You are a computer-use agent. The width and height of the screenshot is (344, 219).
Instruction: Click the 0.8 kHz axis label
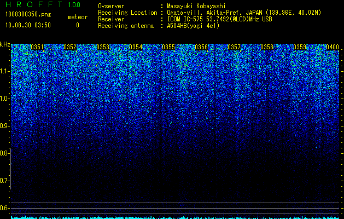click(4, 153)
